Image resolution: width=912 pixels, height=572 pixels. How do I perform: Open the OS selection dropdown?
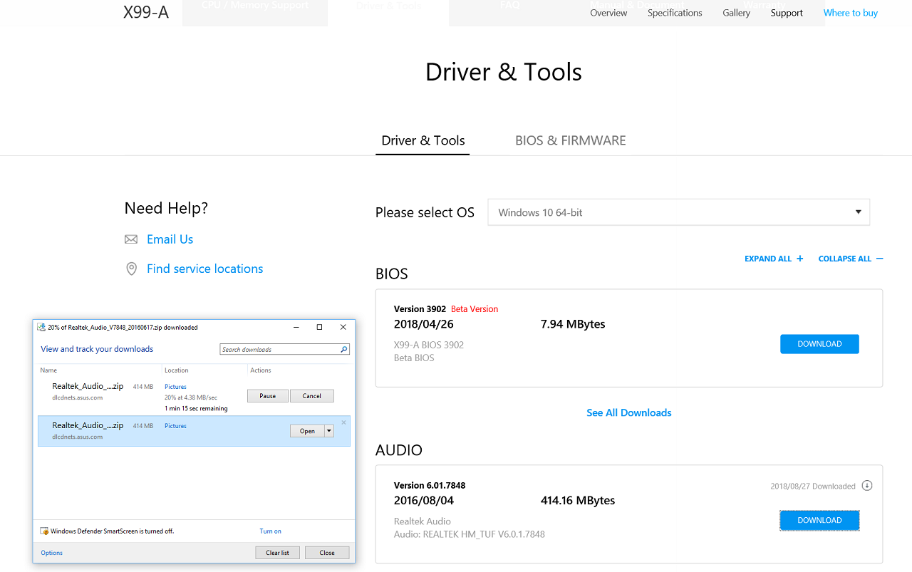(678, 212)
